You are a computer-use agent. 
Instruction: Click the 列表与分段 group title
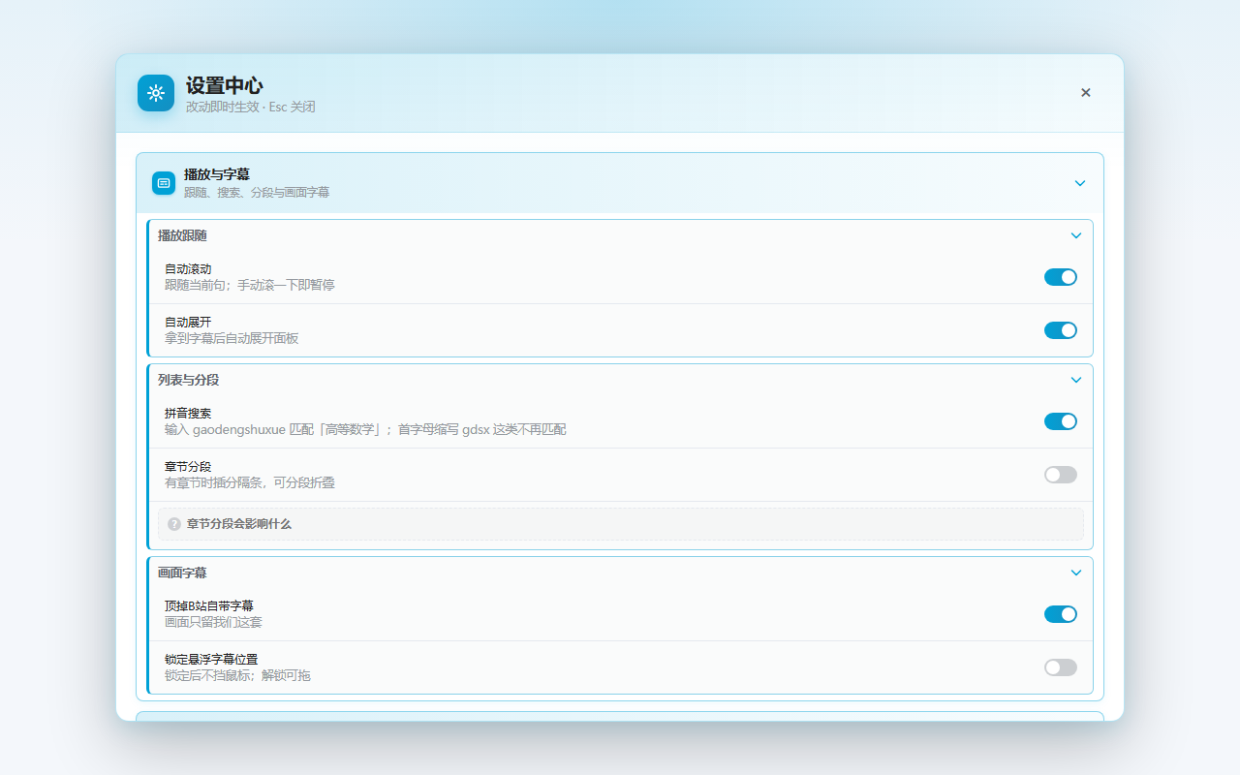pyautogui.click(x=188, y=380)
